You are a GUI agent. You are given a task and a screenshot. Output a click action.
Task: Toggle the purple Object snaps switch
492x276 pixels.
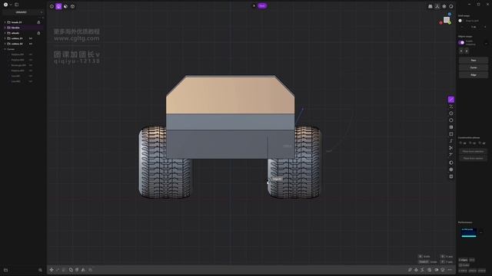[x=461, y=43]
